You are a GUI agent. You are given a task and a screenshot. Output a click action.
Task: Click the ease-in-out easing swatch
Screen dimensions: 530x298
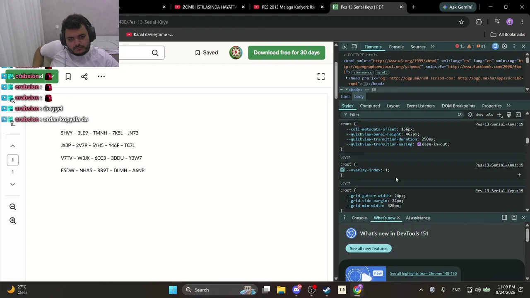419,144
